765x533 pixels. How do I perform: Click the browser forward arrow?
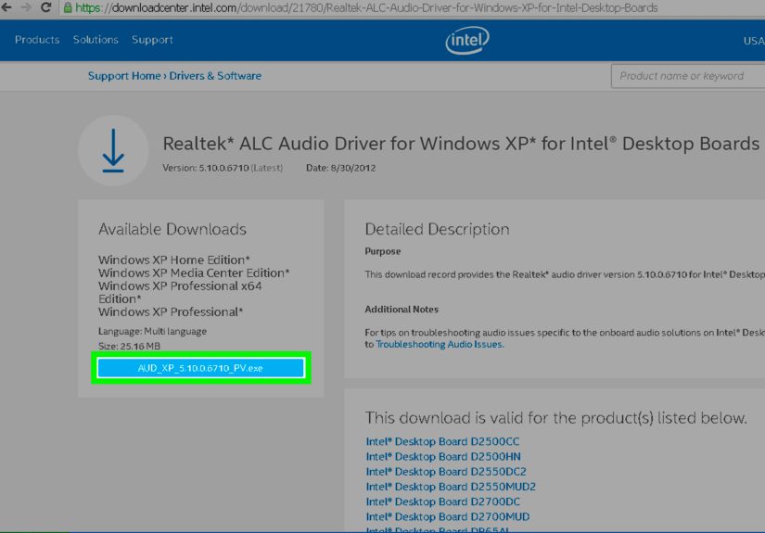tap(26, 7)
